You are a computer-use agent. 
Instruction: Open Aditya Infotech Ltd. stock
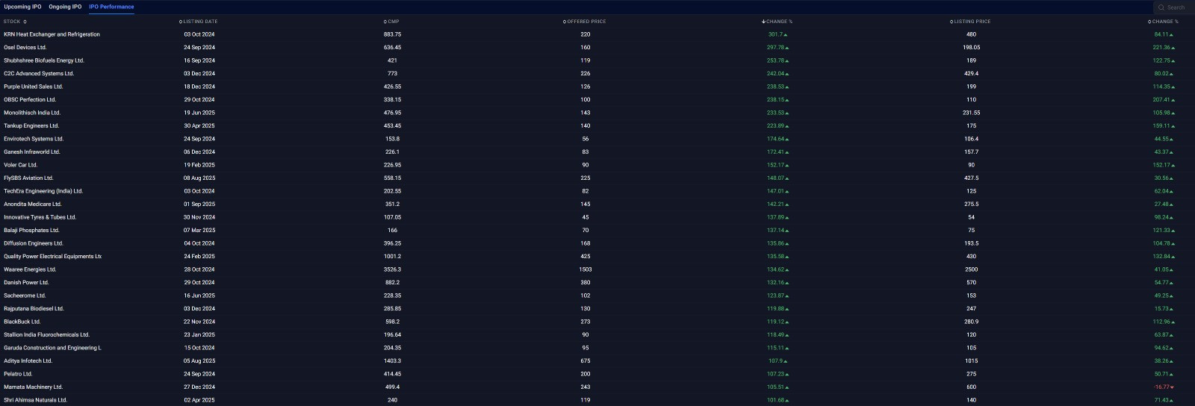click(28, 361)
